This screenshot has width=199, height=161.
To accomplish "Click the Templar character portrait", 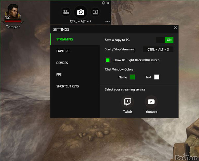I will pos(13,11).
